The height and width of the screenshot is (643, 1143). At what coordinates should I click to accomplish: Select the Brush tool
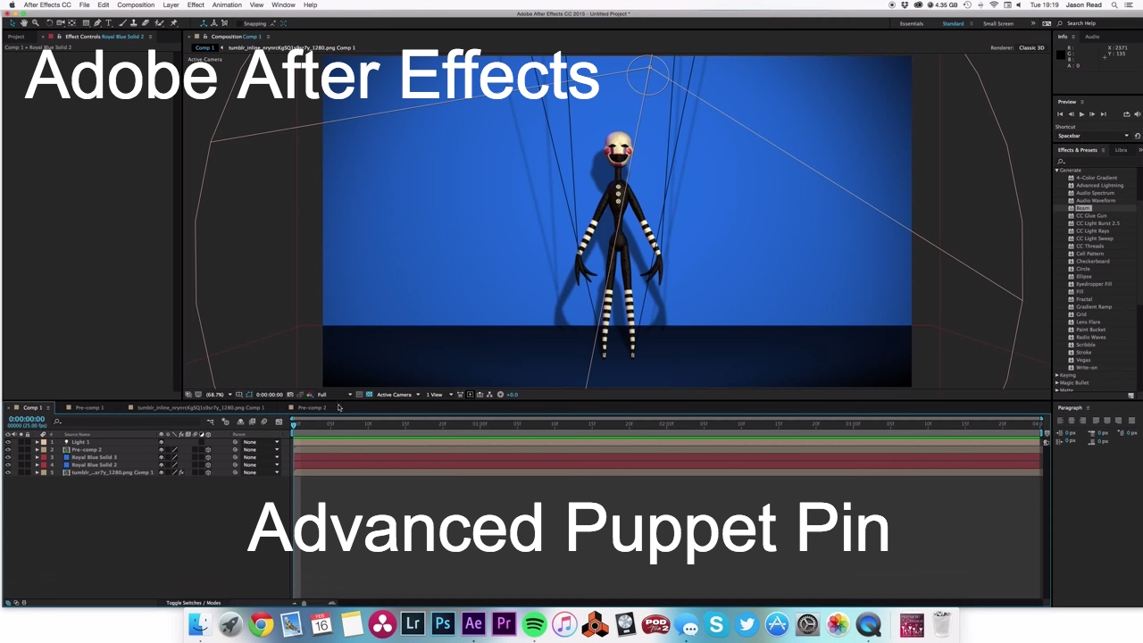click(x=124, y=23)
